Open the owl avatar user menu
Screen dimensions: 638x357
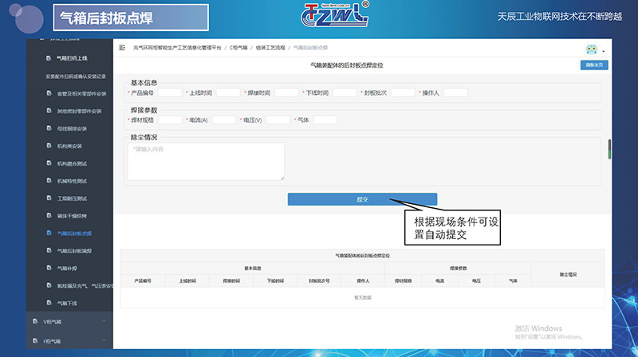pyautogui.click(x=591, y=49)
